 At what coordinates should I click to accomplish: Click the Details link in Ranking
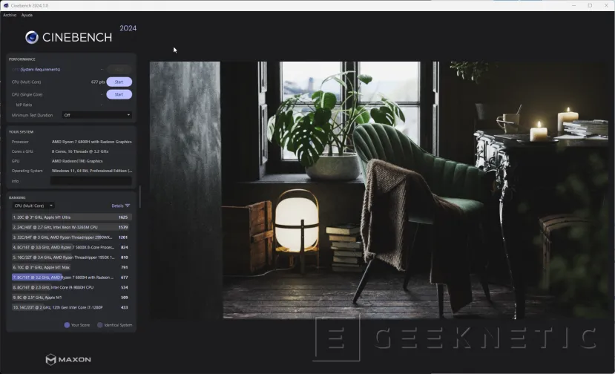pos(117,206)
